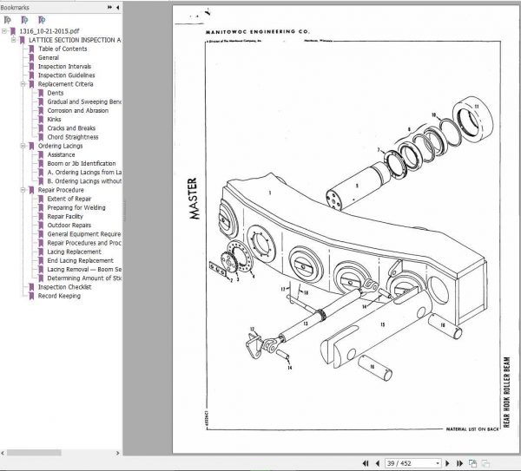
Task: Collapse the Repair Procedure branch
Action: pyautogui.click(x=23, y=190)
